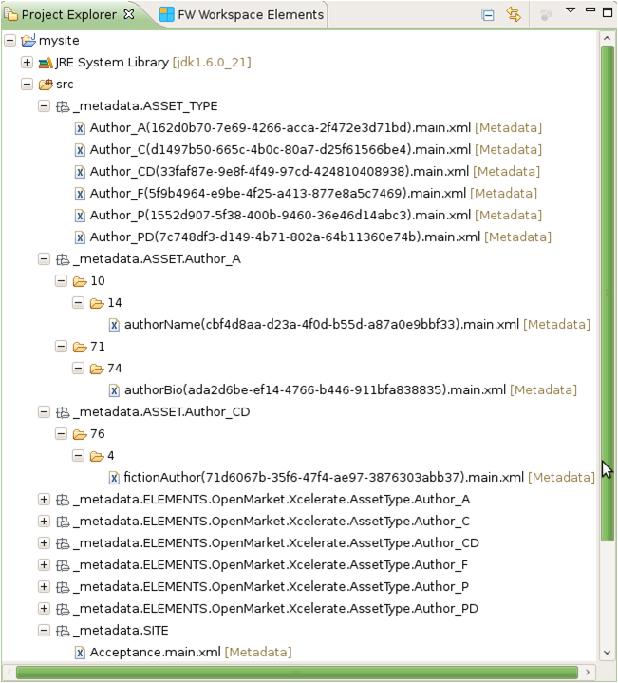Maximize the Project Explorer view
The image size is (618, 683).
click(x=608, y=11)
